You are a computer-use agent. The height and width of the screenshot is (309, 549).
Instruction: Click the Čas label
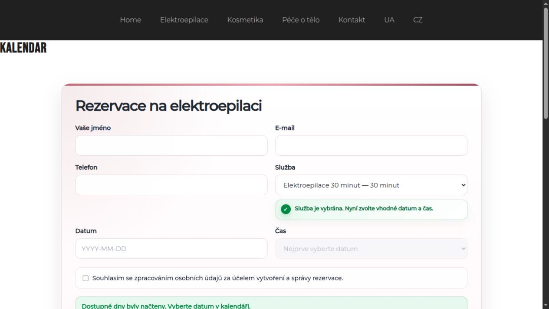click(280, 231)
